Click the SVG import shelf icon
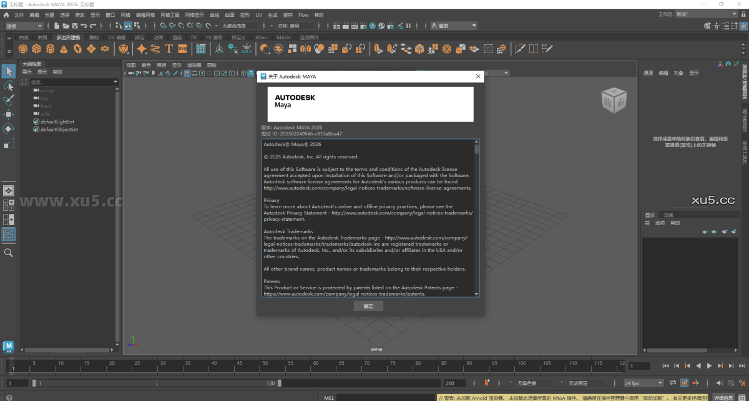The height and width of the screenshot is (401, 749). pos(182,49)
